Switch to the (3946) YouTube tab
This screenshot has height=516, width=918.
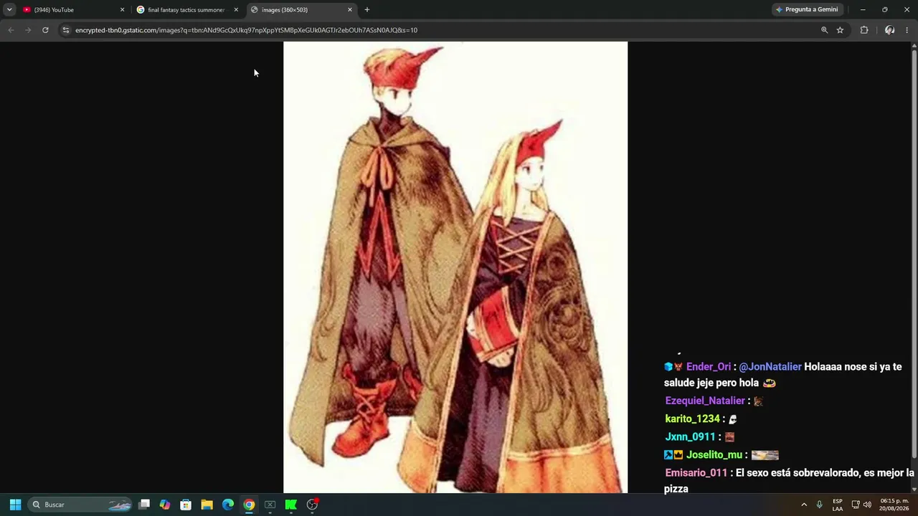(74, 10)
